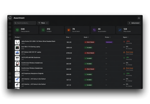
Task: Click the $29.99 price cell
Action: [x=69, y=58]
